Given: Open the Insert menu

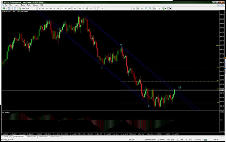Looking at the screenshot, I should coord(16,5).
